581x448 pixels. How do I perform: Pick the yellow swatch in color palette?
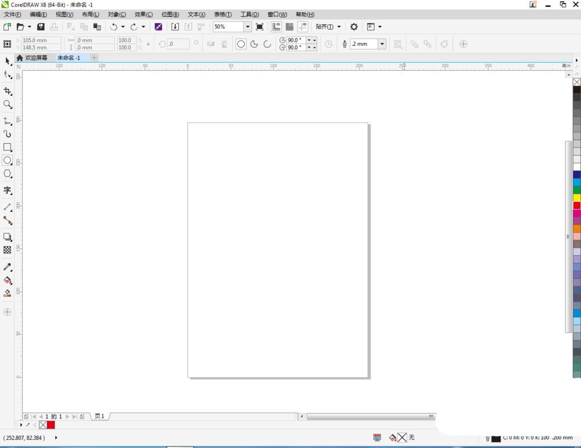coord(576,198)
